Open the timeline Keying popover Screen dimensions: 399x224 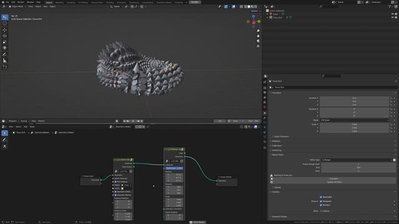pyautogui.click(x=24, y=121)
